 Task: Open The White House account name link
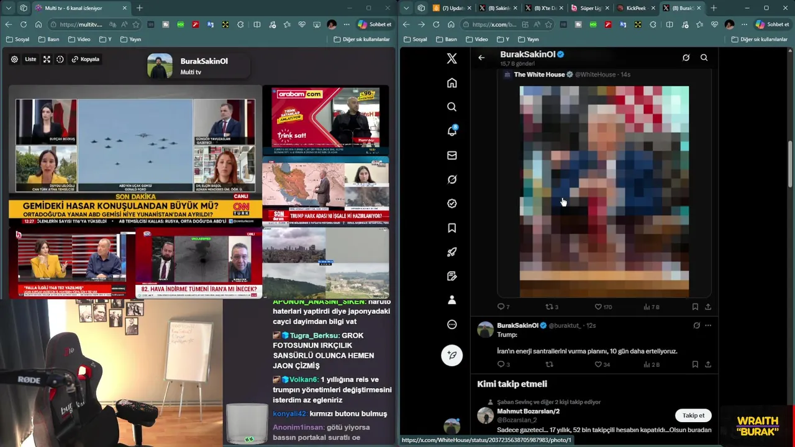[539, 74]
